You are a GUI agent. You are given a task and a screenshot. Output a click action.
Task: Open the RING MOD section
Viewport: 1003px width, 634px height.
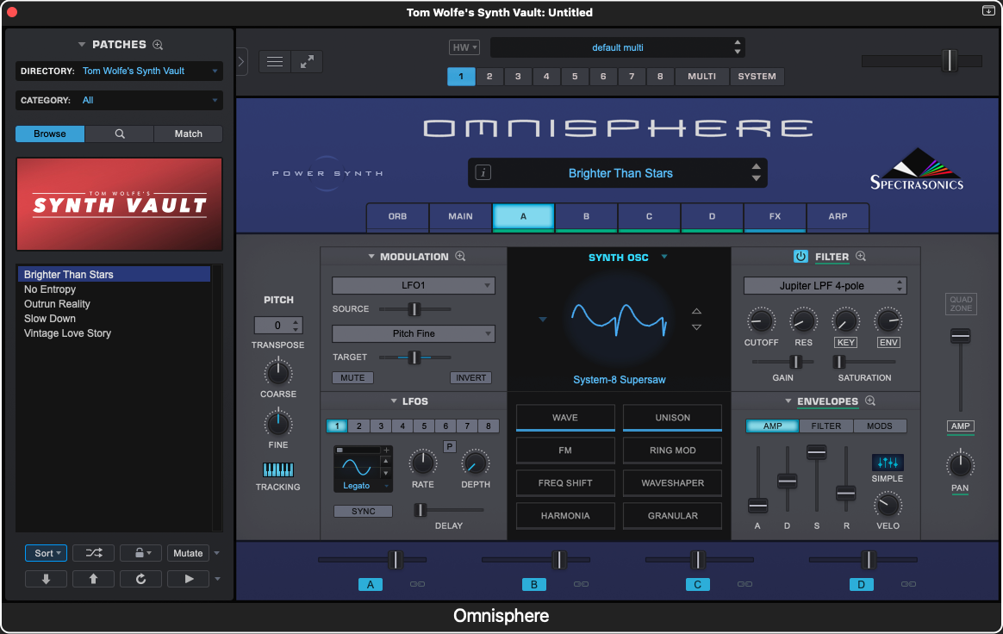(672, 450)
